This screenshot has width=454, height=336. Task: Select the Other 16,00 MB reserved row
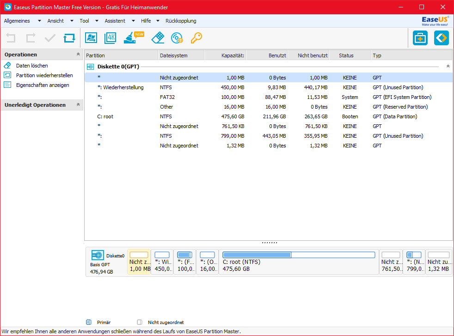point(269,107)
